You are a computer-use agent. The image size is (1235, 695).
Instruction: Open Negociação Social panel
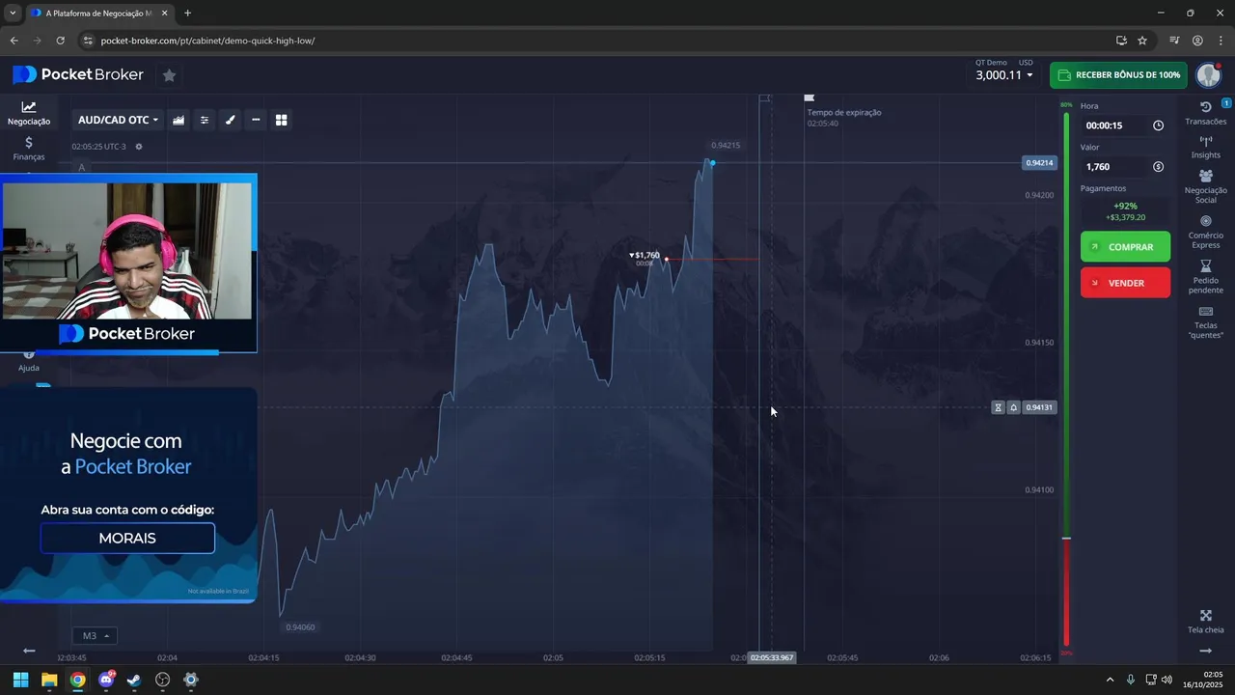[x=1206, y=186]
